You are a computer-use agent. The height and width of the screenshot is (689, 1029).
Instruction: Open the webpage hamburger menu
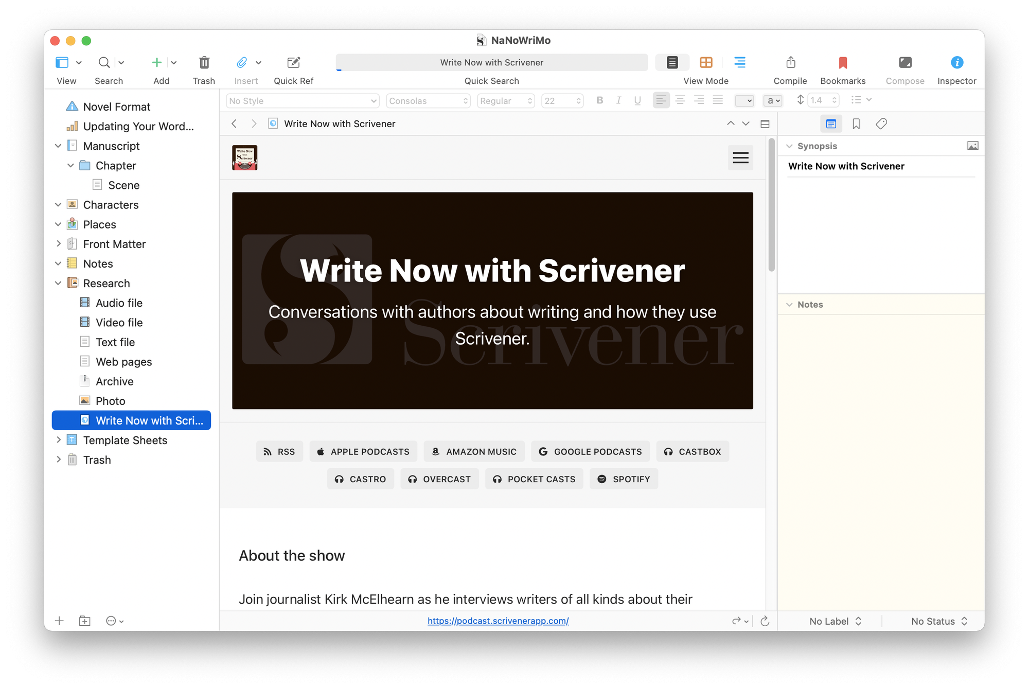point(740,158)
